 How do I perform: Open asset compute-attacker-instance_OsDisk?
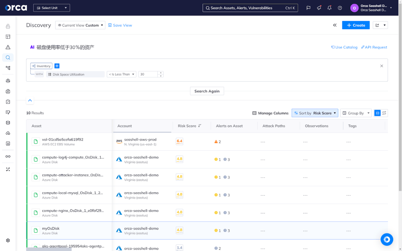click(73, 175)
